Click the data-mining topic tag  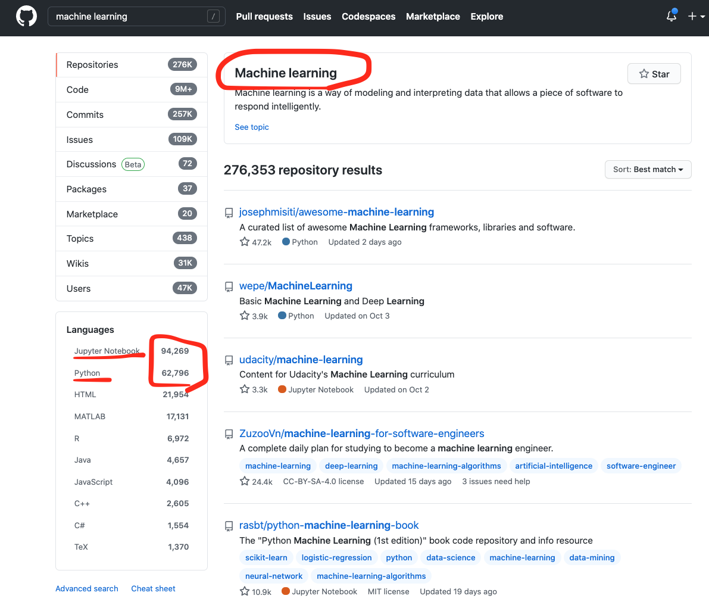[x=592, y=558]
